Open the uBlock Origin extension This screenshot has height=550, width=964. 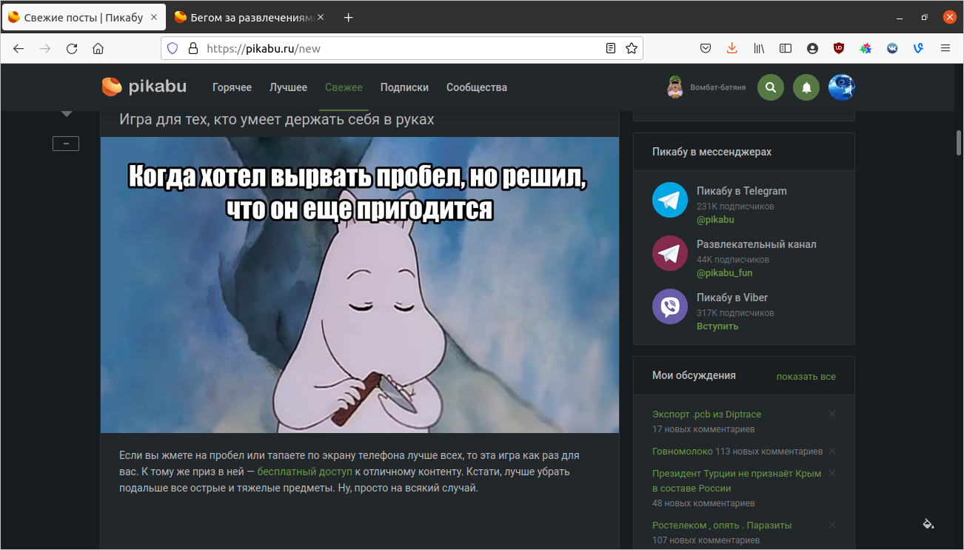pos(839,48)
